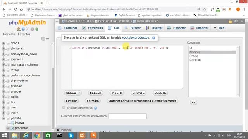Hide the navigation panel arrow button
Image resolution: width=248 pixels, height=139 pixels.
pos(57,21)
